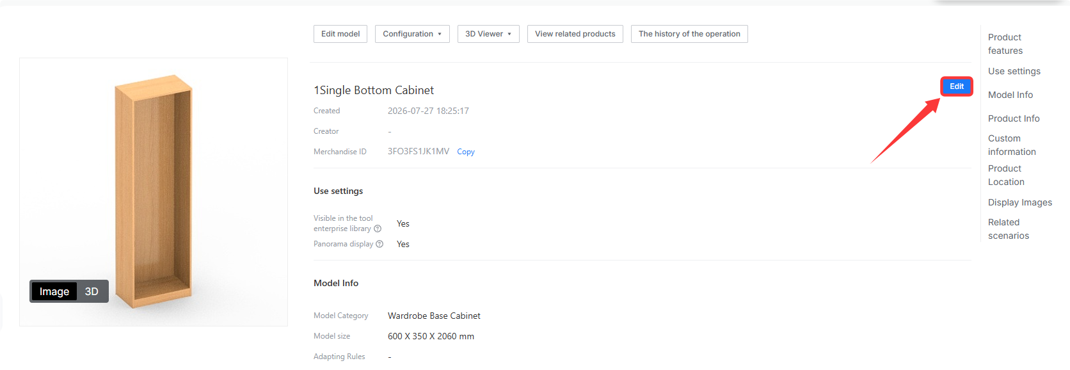Click the help icon beside enterprise library
Viewport: 1070px width, 370px height.
click(378, 229)
